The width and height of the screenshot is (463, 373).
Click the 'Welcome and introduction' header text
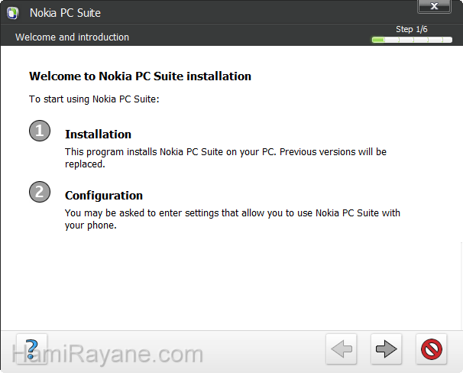click(x=72, y=37)
